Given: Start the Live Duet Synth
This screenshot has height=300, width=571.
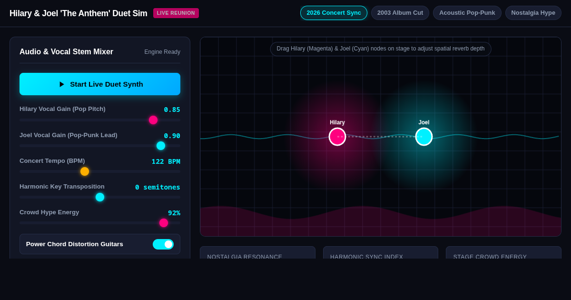Looking at the screenshot, I should click(100, 84).
